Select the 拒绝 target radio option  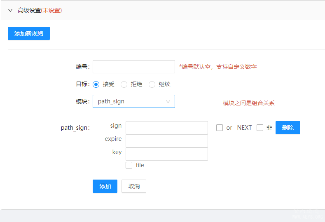tap(124, 84)
